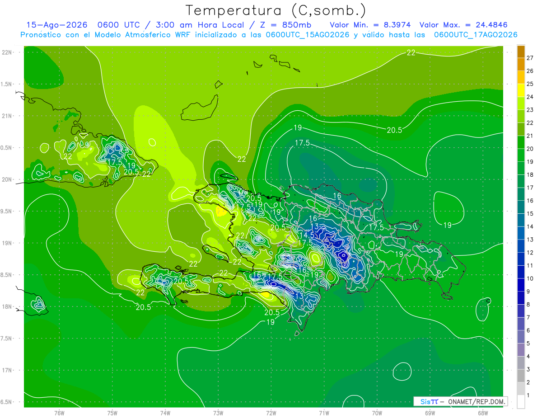Click the '6.5N' latitude label
The height and width of the screenshot is (419, 542).
point(7,402)
